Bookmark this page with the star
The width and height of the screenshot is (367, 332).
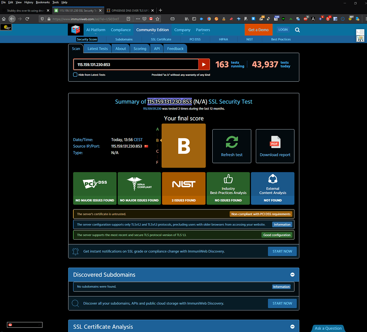tap(158, 19)
